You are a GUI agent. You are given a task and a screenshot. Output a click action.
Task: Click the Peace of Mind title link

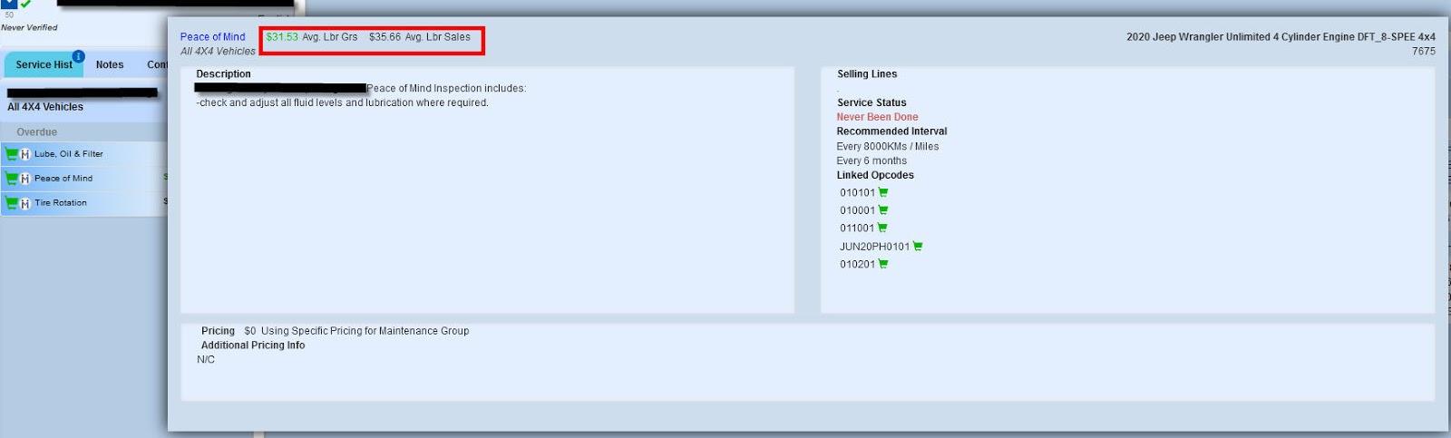[x=212, y=37]
